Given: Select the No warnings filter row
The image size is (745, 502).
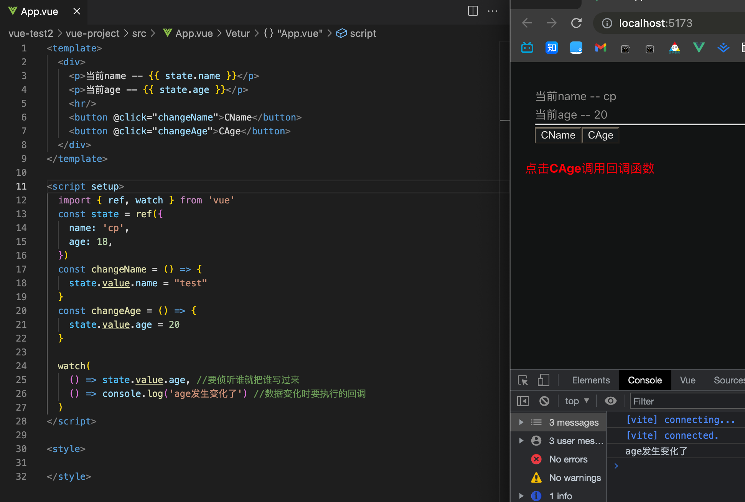Looking at the screenshot, I should pyautogui.click(x=559, y=477).
